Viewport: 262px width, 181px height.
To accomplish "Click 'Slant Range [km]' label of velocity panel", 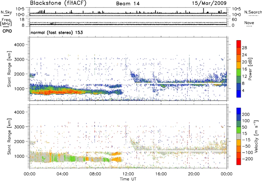I will [x=9, y=137].
